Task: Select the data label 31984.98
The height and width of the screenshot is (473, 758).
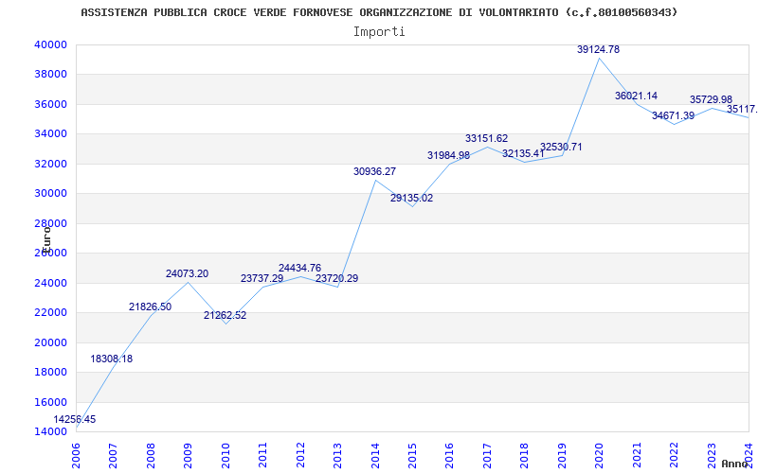Action: 448,155
